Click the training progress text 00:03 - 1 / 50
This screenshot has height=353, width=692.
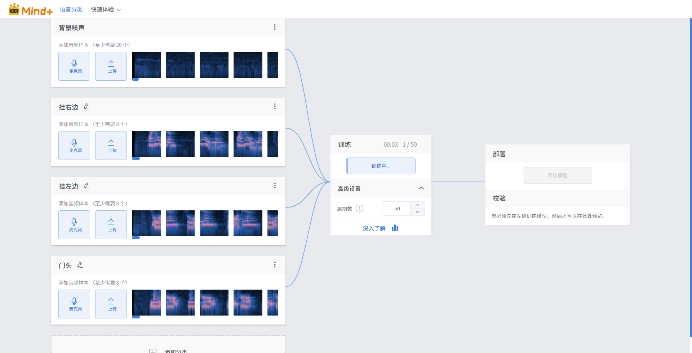[x=400, y=144]
